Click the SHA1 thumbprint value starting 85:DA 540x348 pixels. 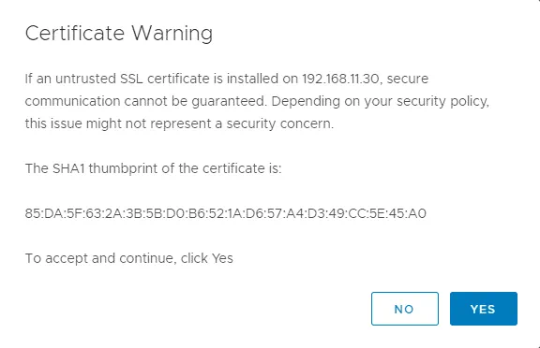[226, 213]
